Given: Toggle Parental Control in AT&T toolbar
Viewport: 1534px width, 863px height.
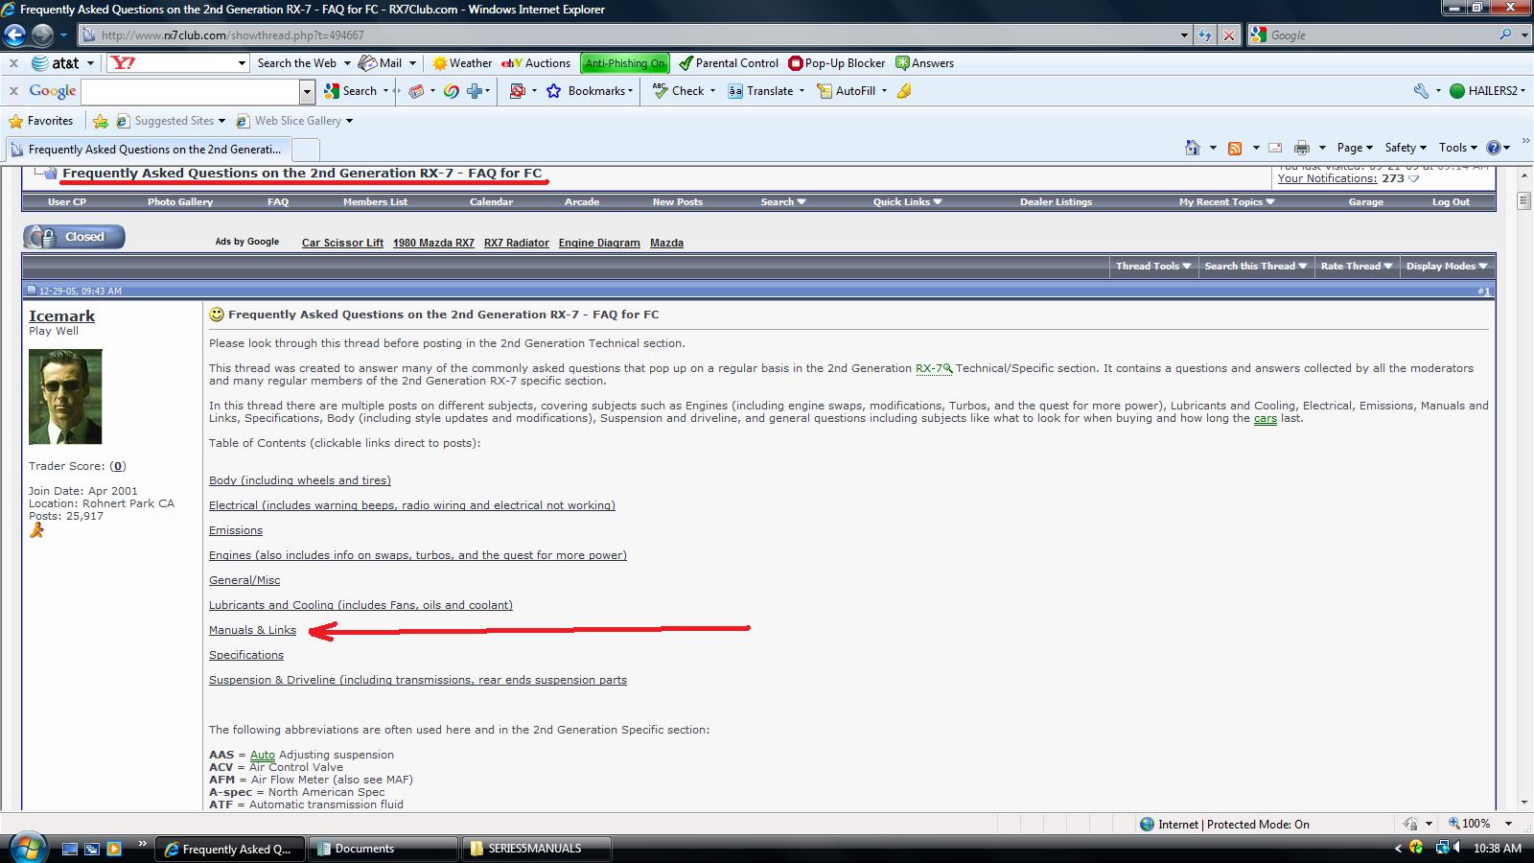Looking at the screenshot, I should (x=729, y=63).
